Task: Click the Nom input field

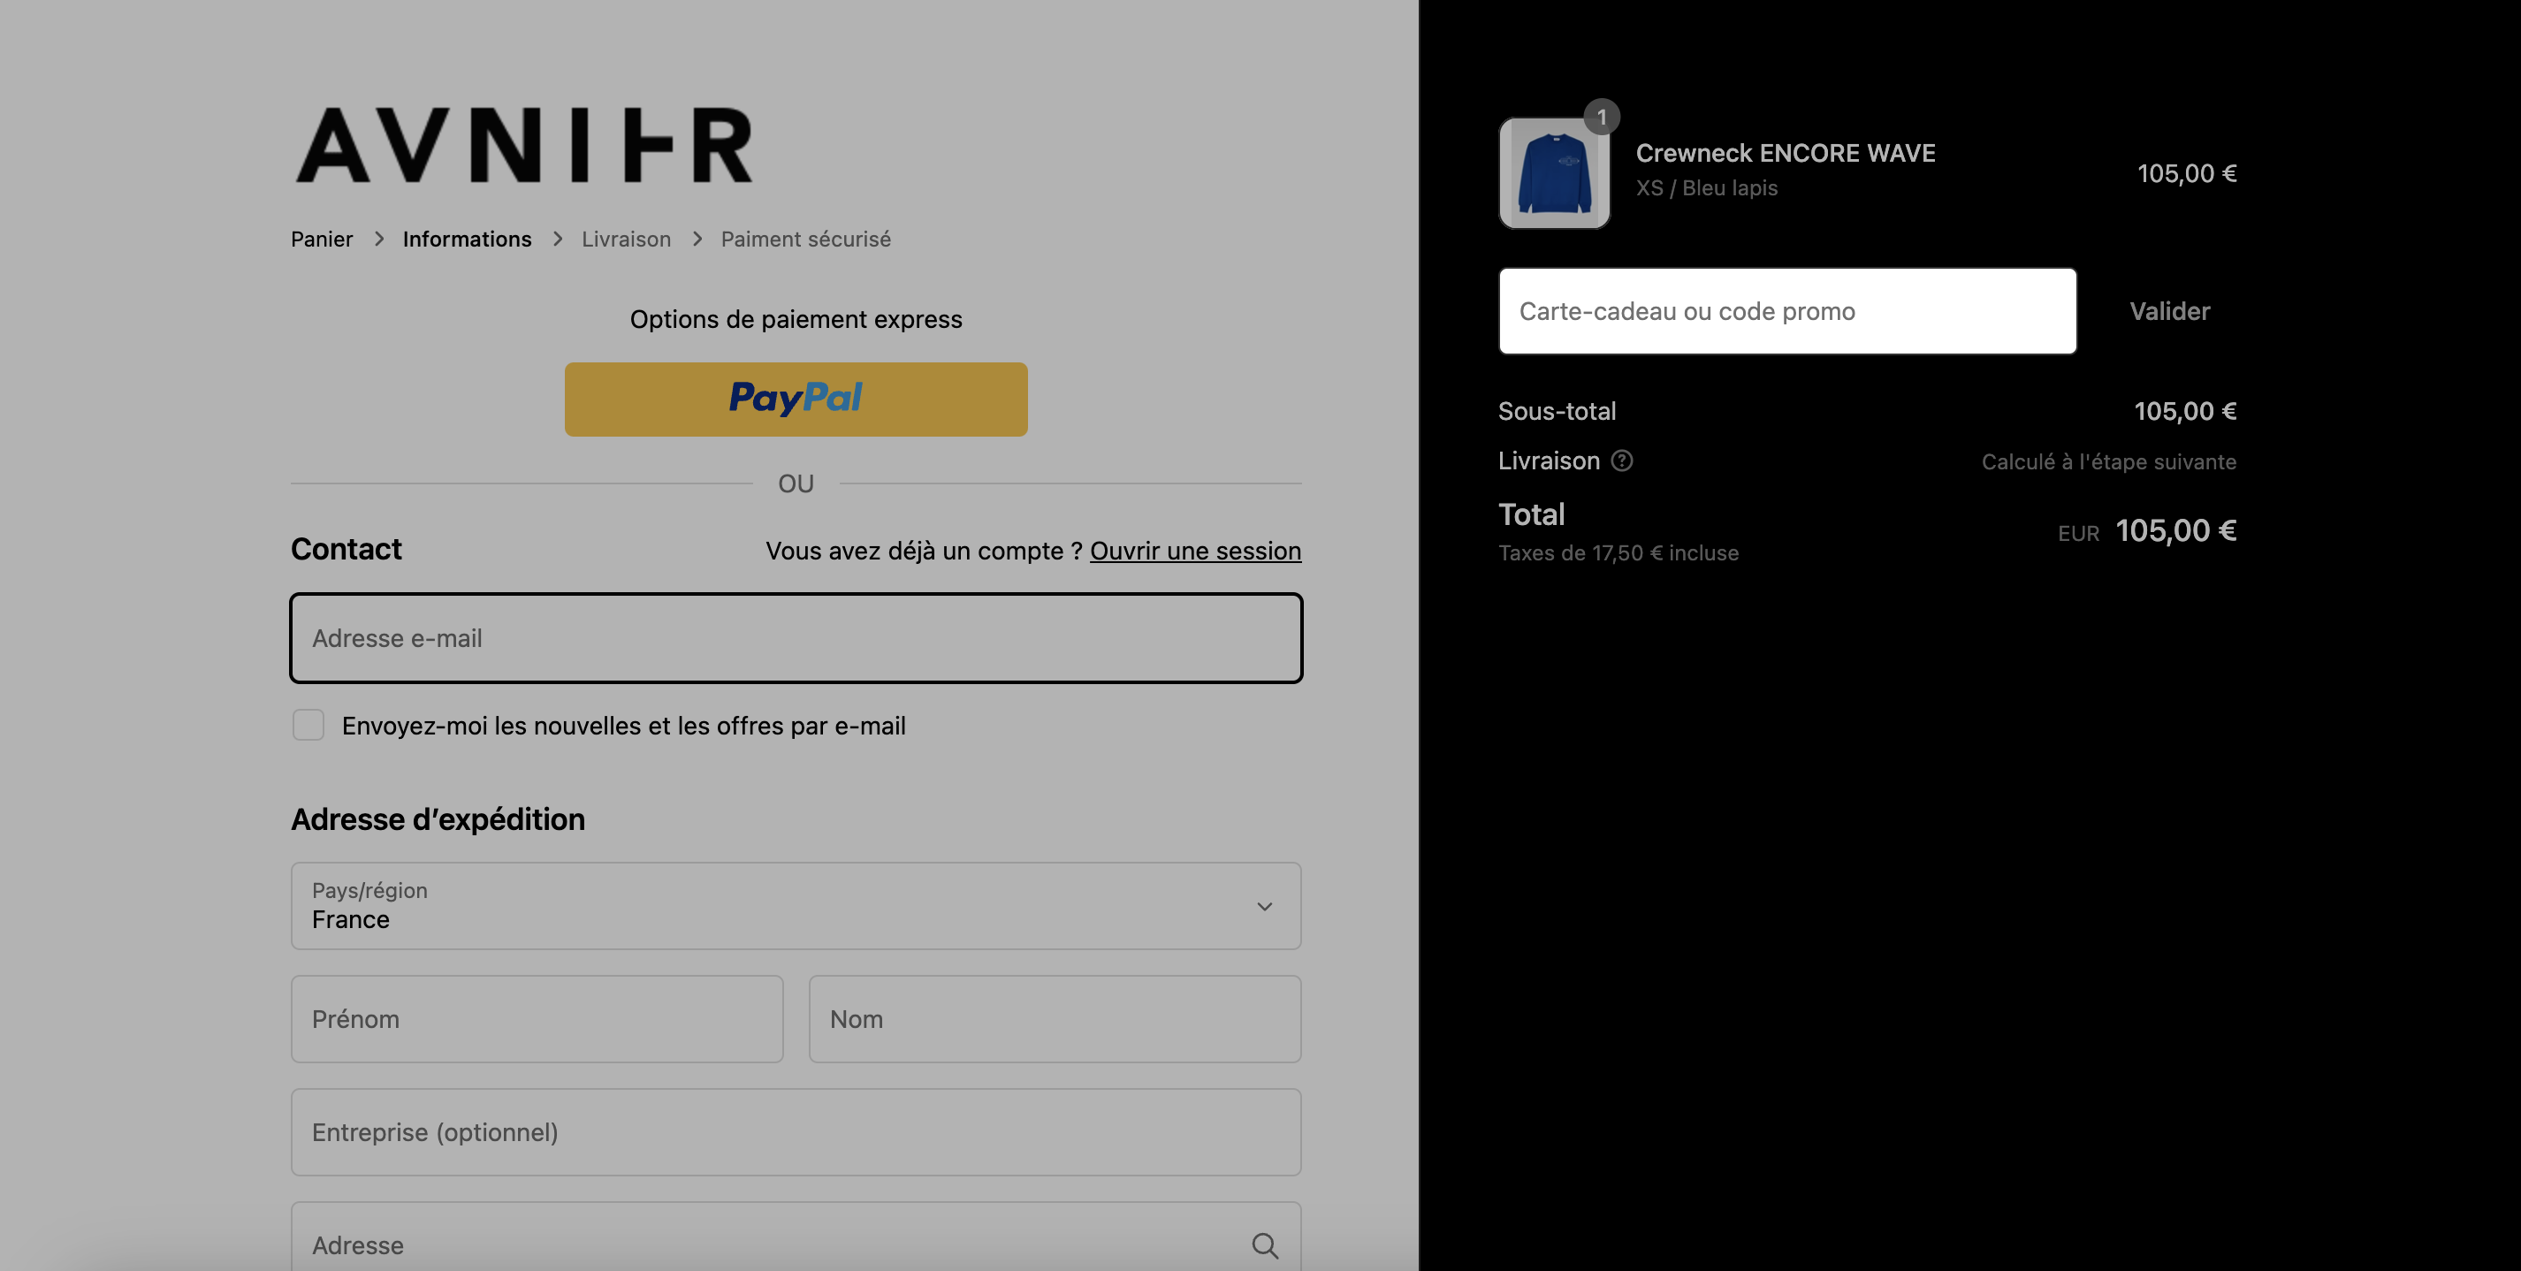Action: point(1055,1019)
